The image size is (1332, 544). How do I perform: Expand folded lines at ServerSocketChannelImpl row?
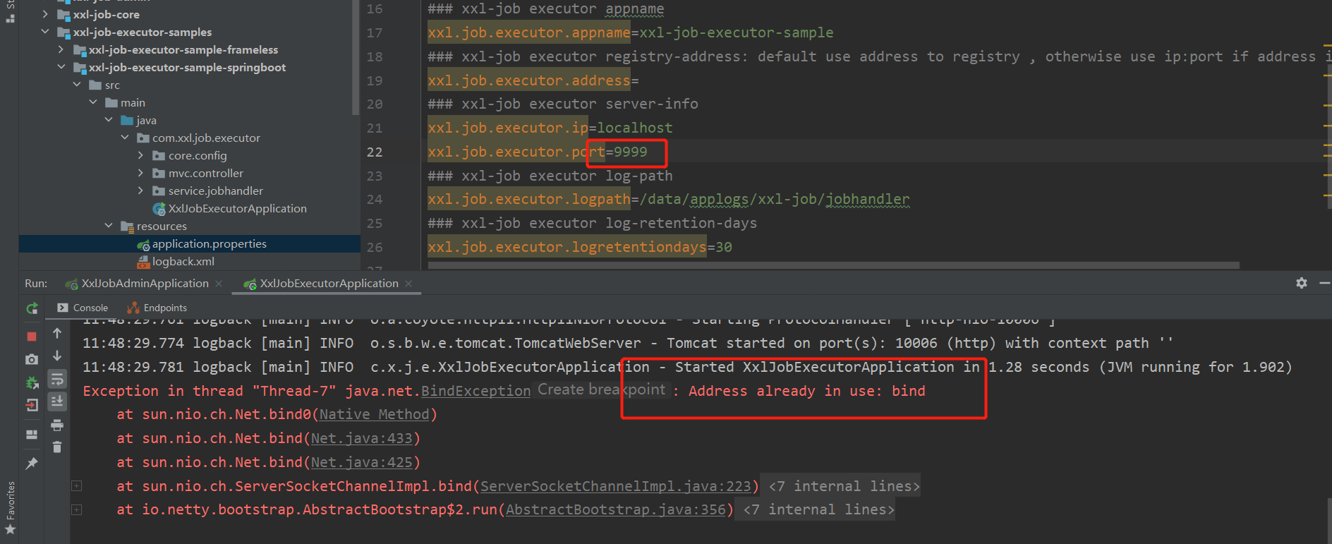(77, 485)
